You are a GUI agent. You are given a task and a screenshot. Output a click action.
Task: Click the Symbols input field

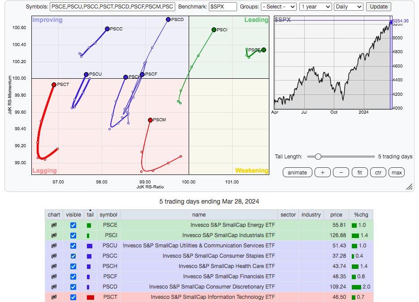pyautogui.click(x=112, y=7)
